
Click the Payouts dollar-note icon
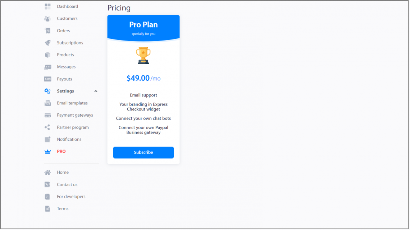coord(47,79)
